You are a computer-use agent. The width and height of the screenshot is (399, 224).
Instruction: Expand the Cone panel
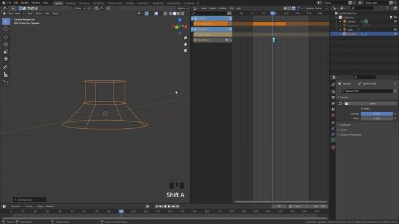coord(344,130)
